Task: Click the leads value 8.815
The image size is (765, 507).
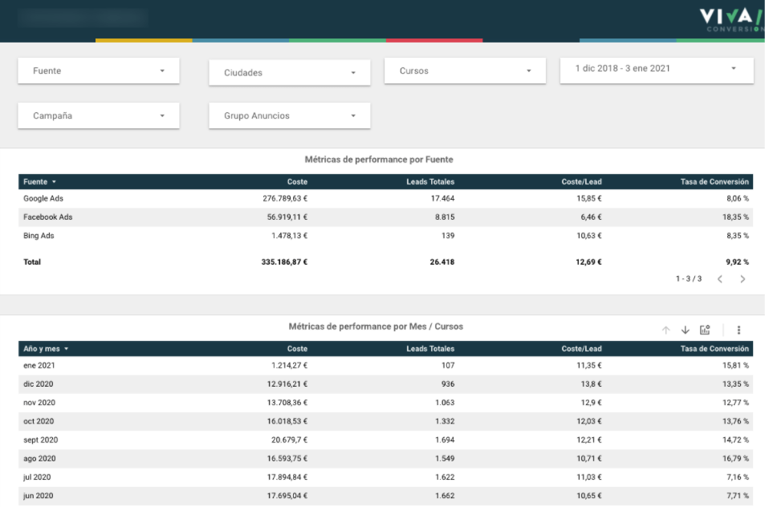Action: (x=445, y=217)
